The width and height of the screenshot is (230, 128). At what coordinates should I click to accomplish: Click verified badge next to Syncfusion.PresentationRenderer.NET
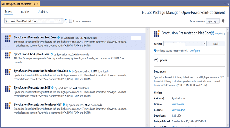pos(64,105)
